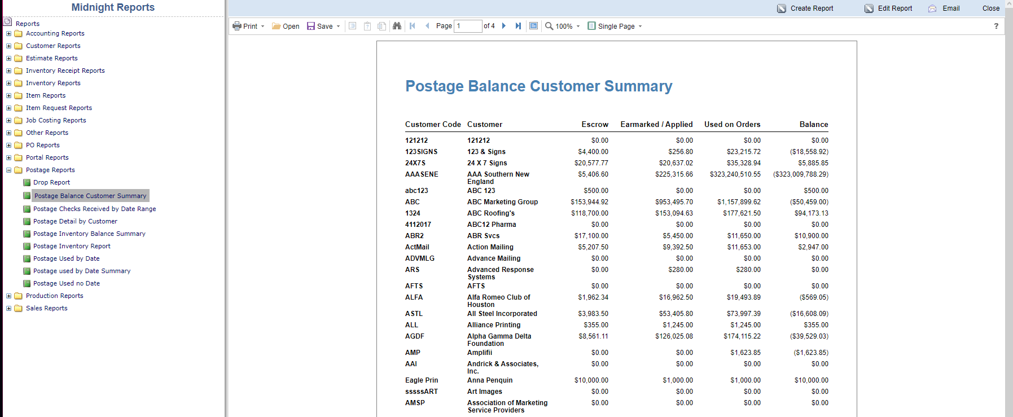Image resolution: width=1013 pixels, height=417 pixels.
Task: Click the Drop Report green icon
Action: 27,182
